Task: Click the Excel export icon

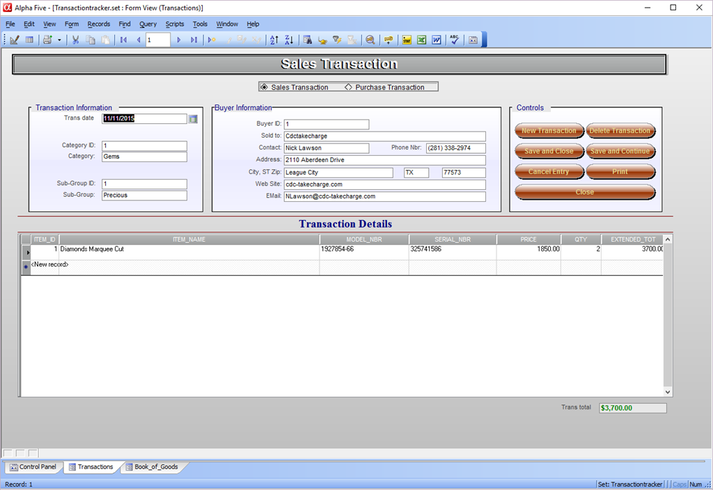Action: (x=421, y=40)
